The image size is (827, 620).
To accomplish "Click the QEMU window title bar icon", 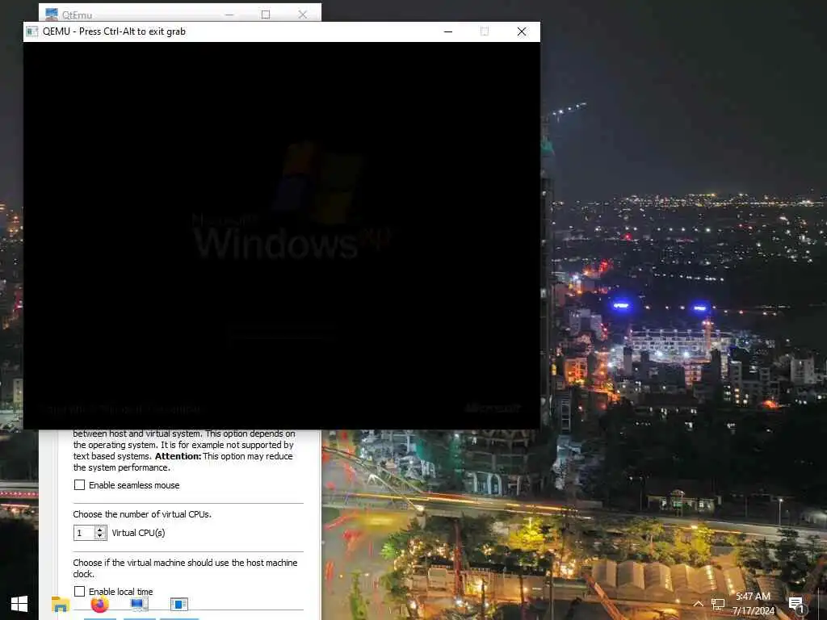I will [32, 31].
